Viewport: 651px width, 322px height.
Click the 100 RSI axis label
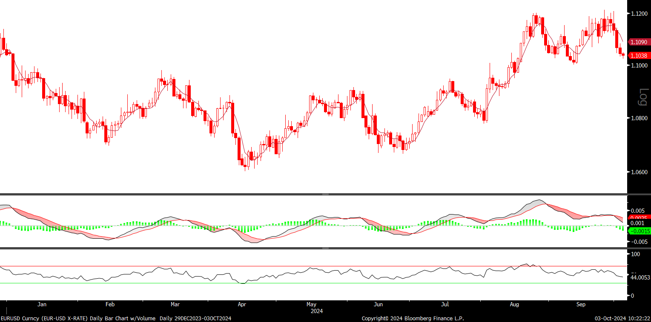[636, 254]
